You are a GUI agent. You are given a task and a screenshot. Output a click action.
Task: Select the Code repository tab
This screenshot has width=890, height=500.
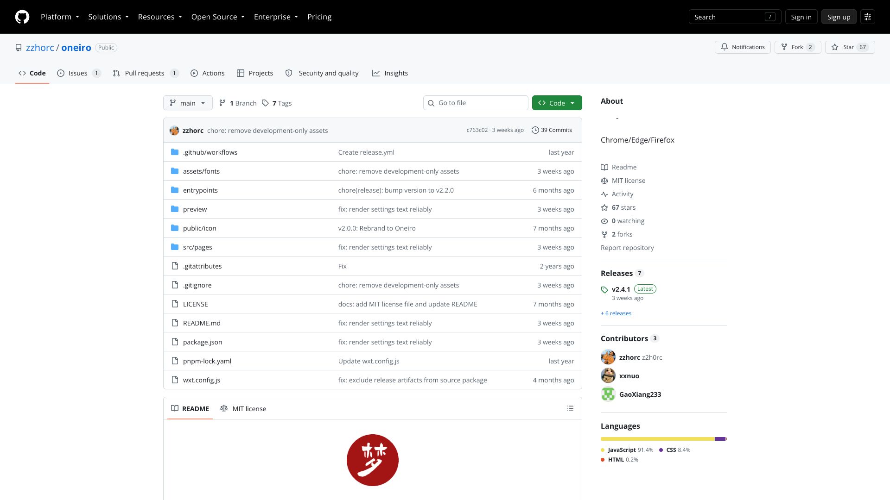(32, 73)
